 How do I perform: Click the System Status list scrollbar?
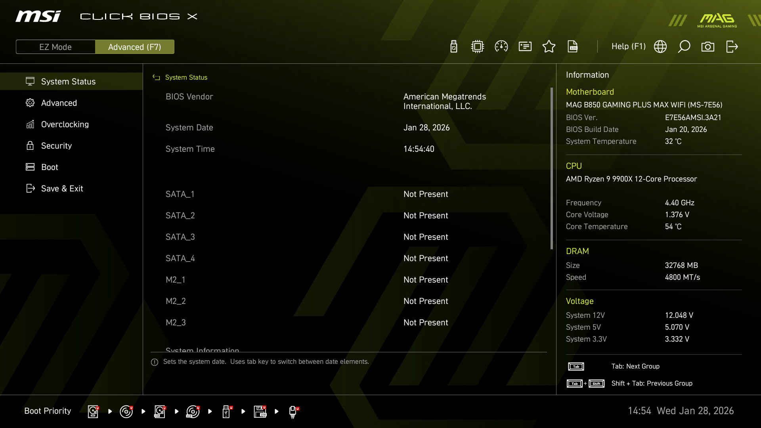[551, 168]
